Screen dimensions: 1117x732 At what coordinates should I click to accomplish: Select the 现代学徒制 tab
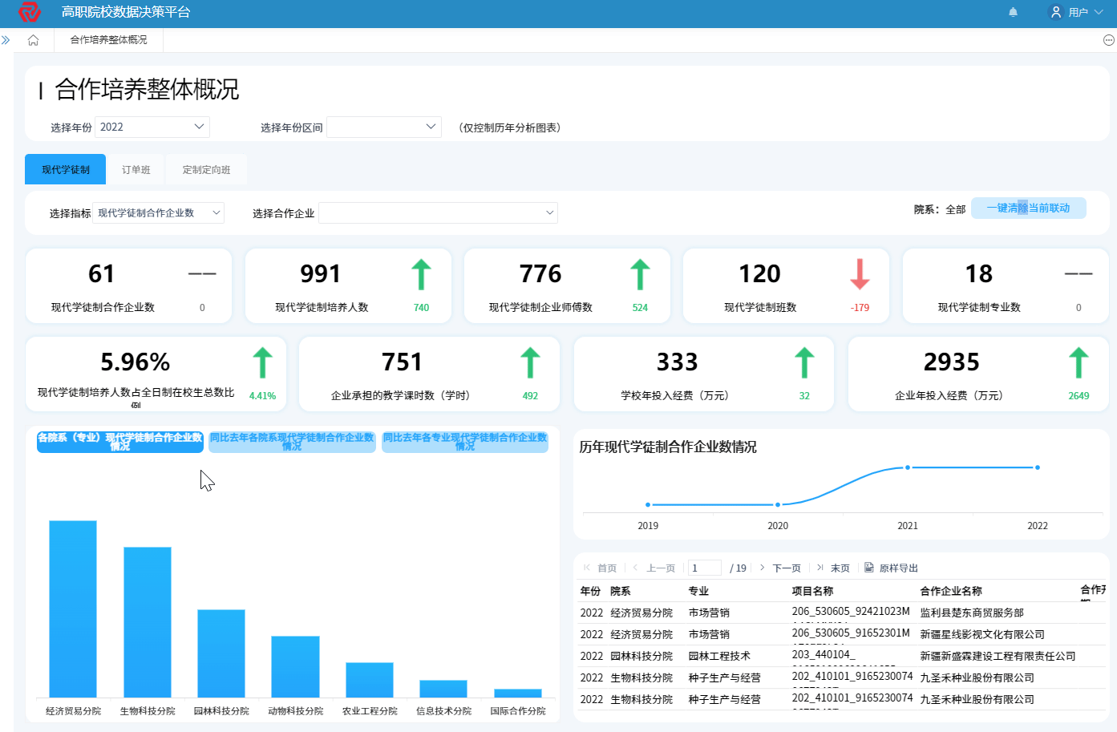pyautogui.click(x=66, y=170)
